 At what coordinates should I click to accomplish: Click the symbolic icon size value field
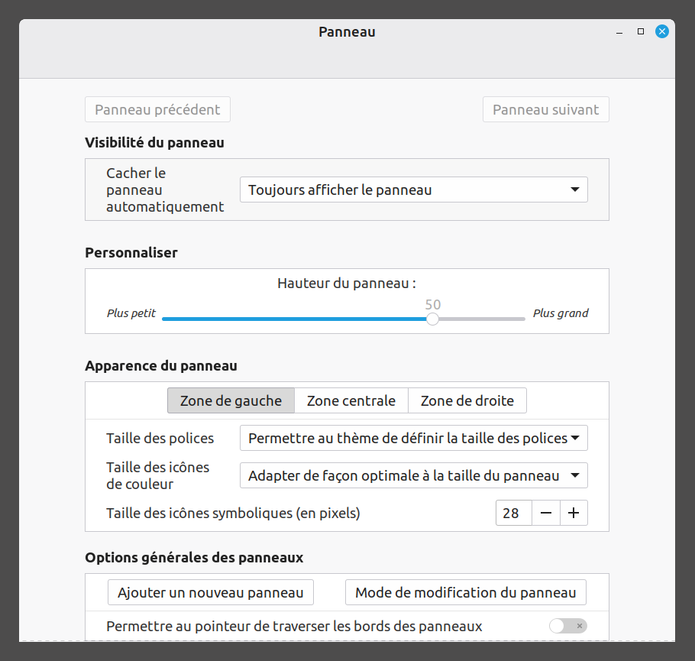[512, 514]
